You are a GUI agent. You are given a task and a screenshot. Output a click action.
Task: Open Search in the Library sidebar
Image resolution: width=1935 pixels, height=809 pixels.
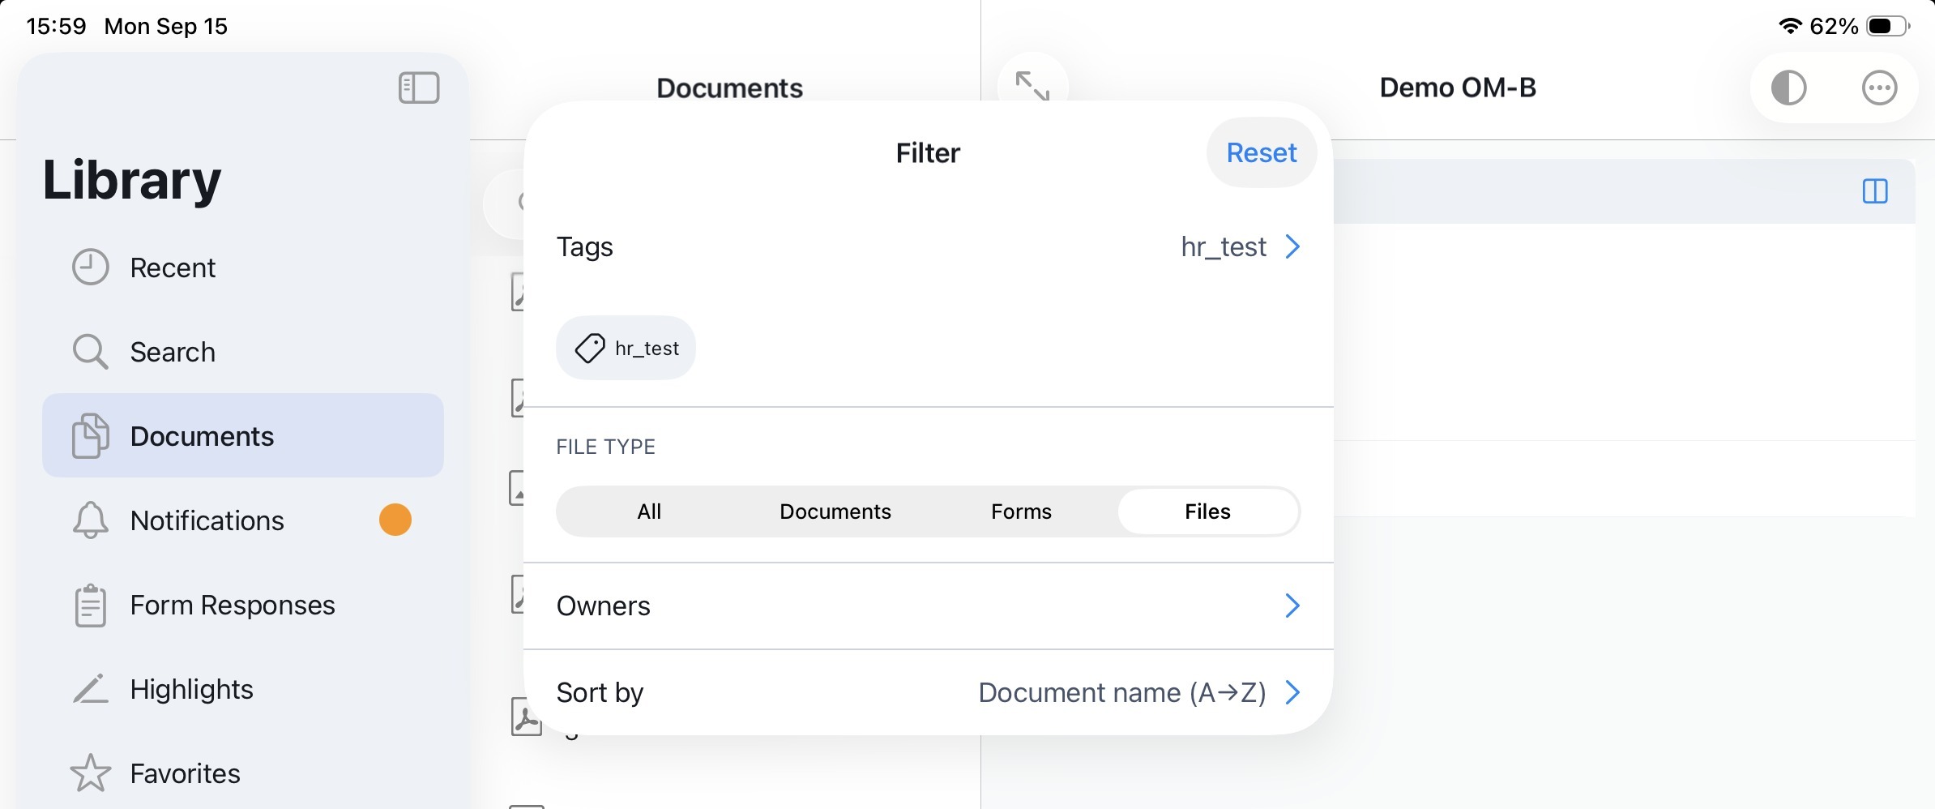tap(243, 352)
